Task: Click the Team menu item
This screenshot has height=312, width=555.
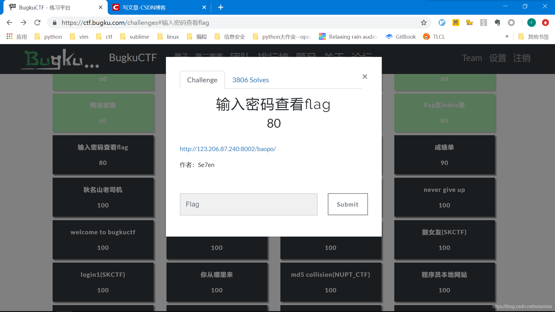Action: (471, 58)
